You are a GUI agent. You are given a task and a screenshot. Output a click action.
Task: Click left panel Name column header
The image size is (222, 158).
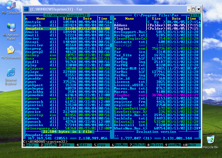[x=41, y=19]
